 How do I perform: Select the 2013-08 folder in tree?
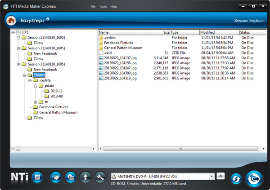pos(57,96)
